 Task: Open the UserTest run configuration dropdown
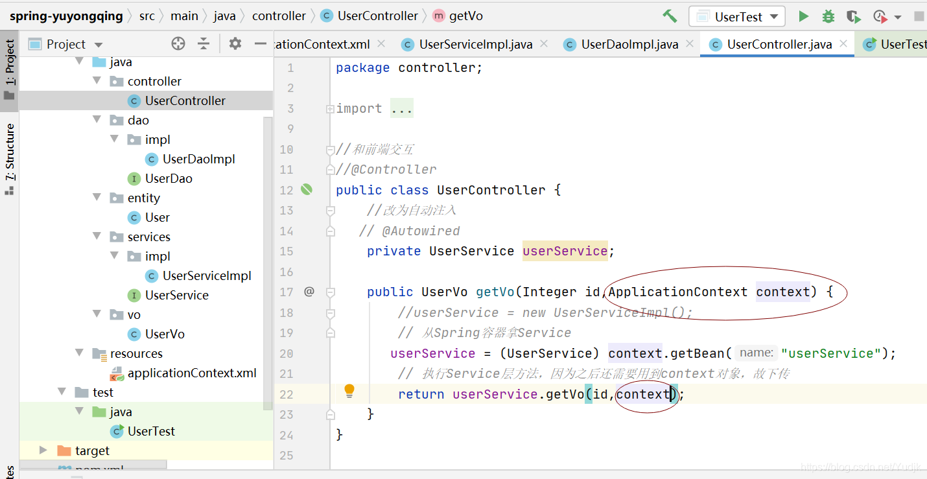click(737, 17)
